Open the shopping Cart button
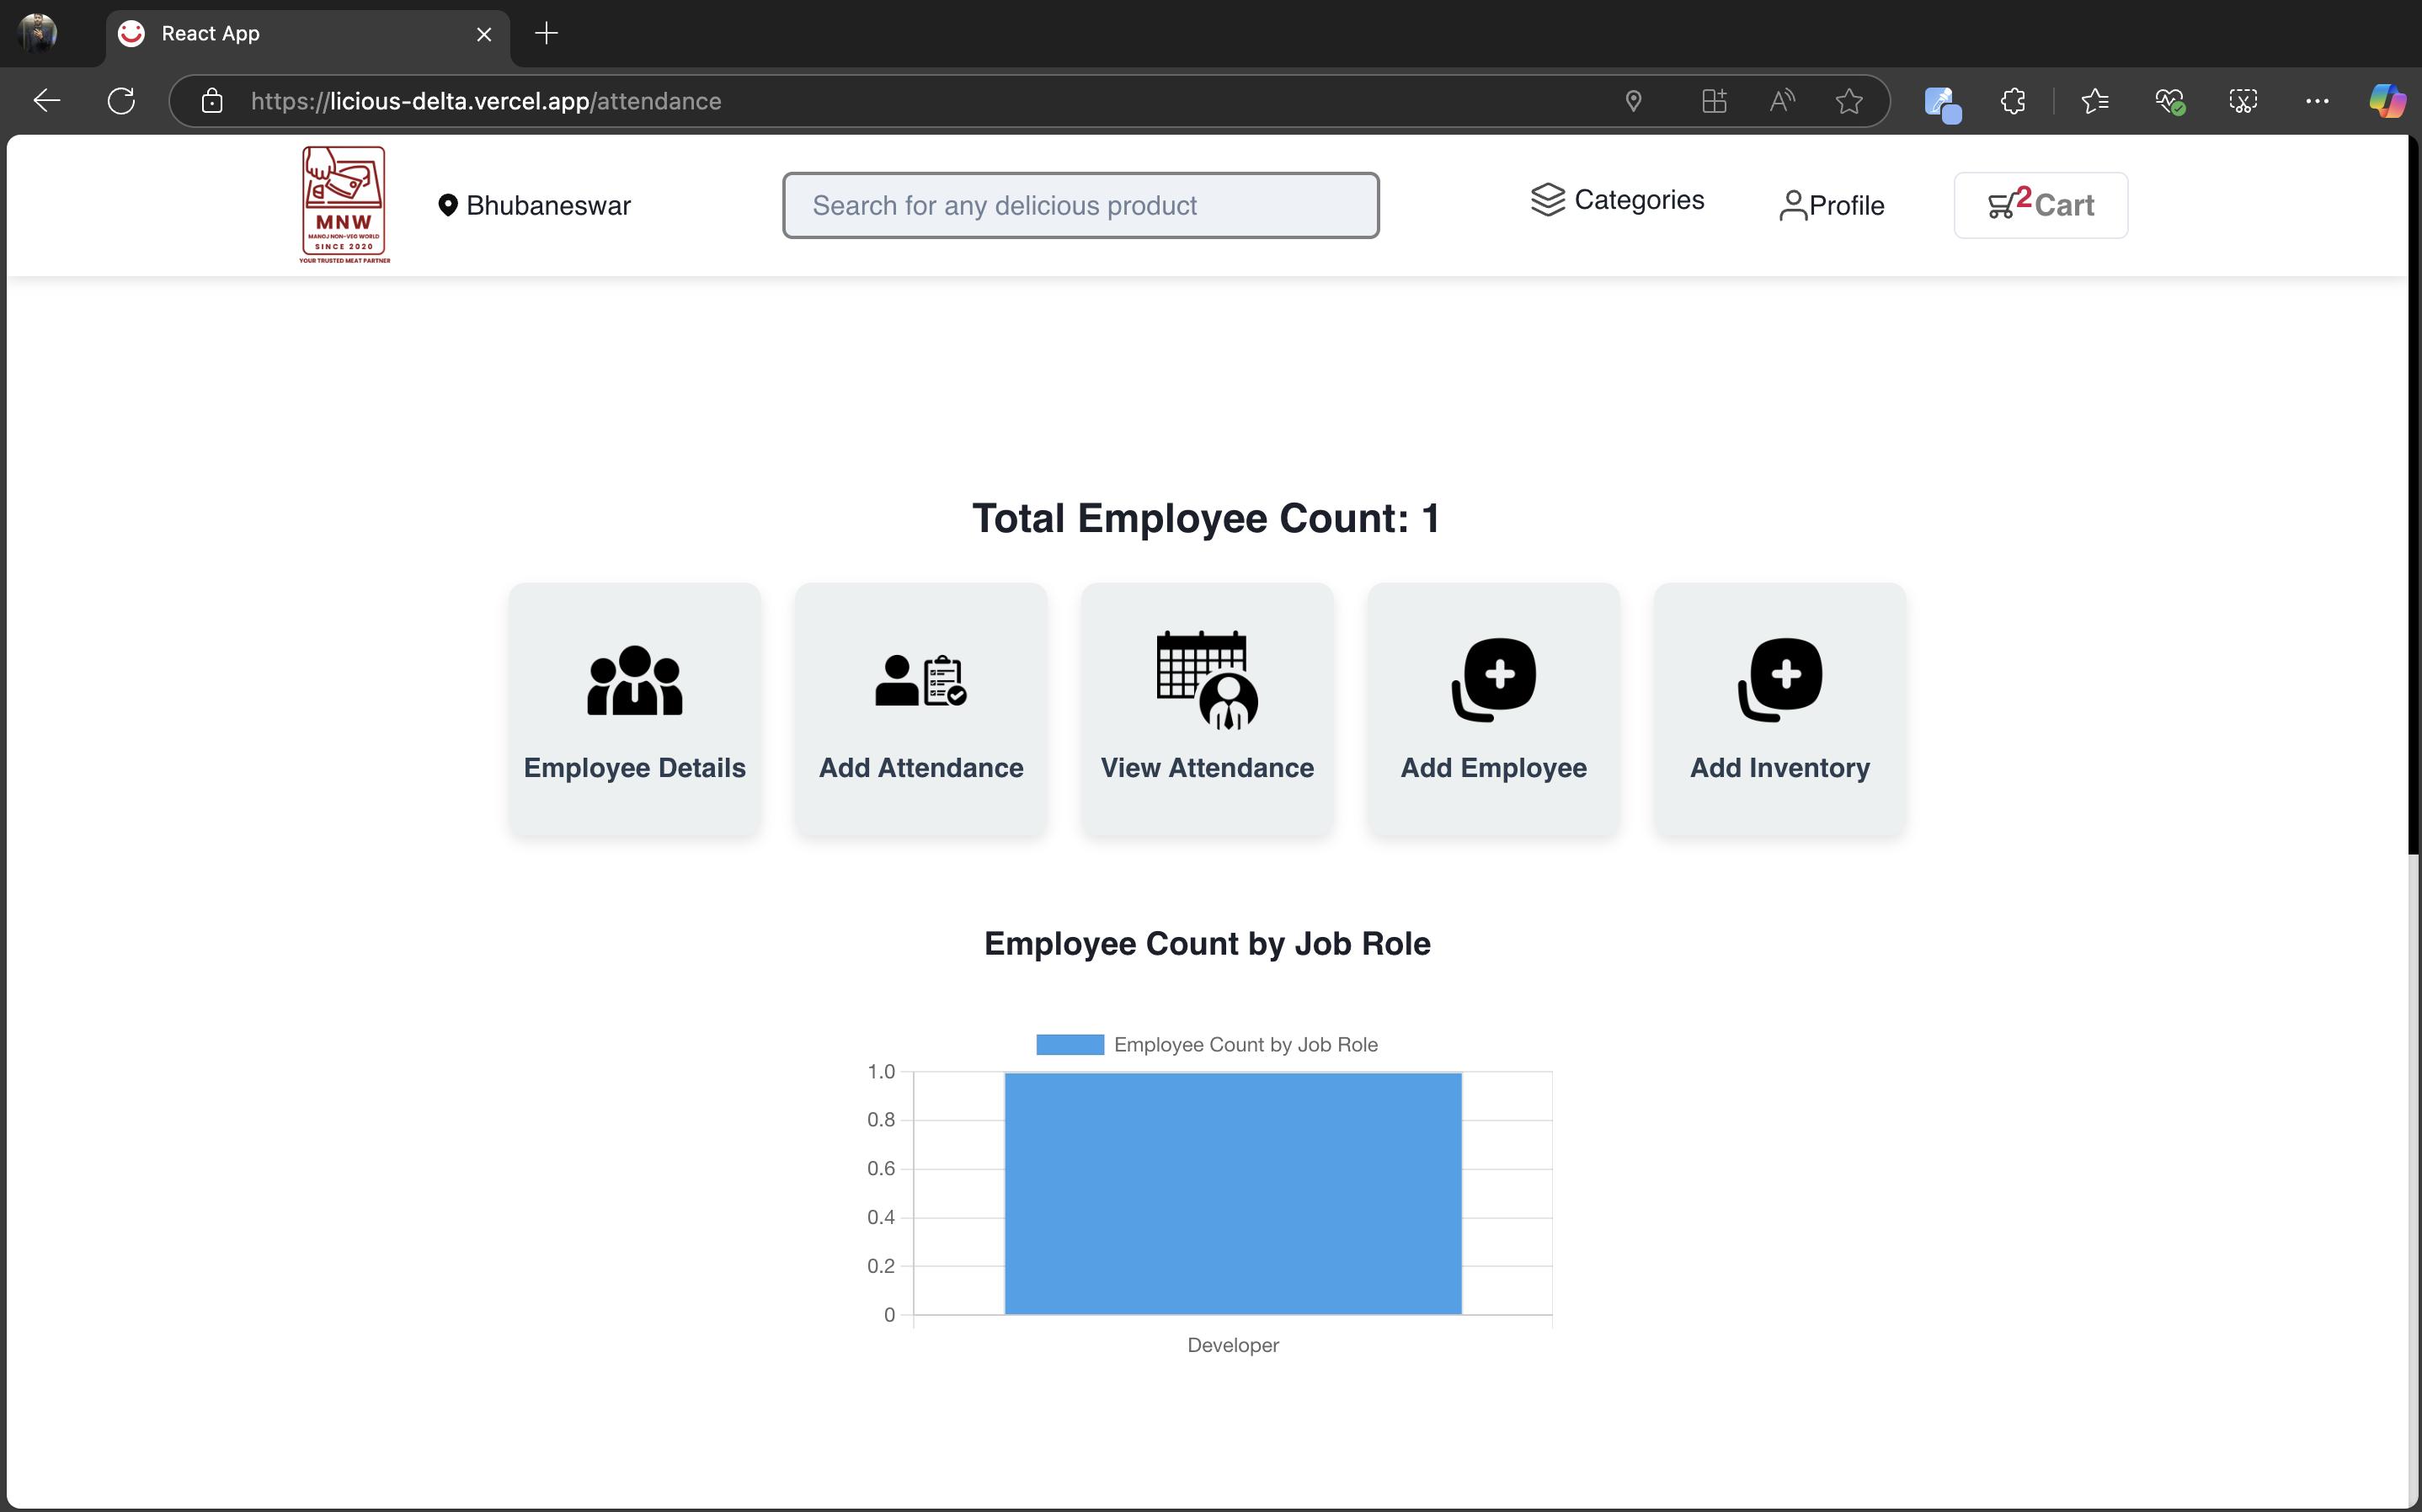2422x1512 pixels. tap(2040, 205)
